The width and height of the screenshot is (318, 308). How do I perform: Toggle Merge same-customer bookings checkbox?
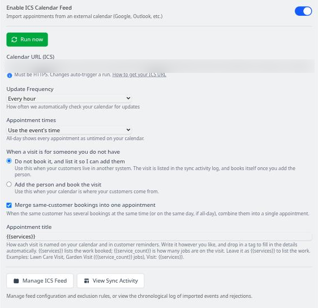tap(9, 205)
